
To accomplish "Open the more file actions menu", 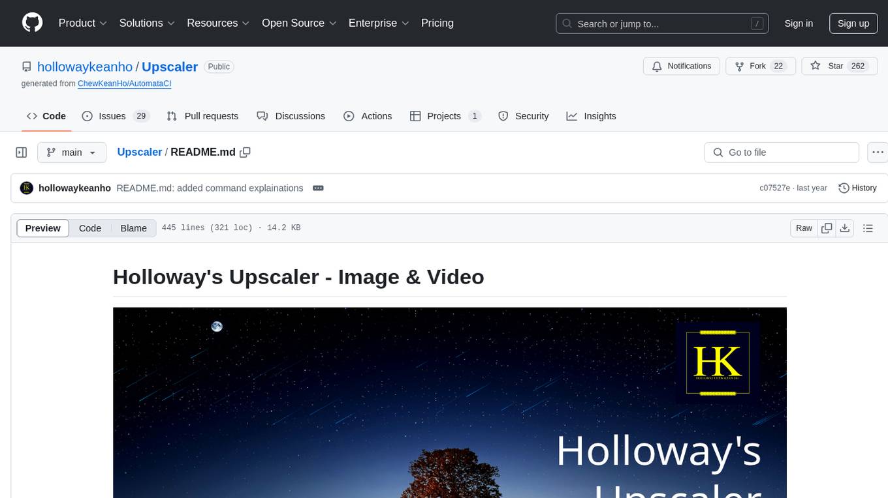I will point(878,153).
